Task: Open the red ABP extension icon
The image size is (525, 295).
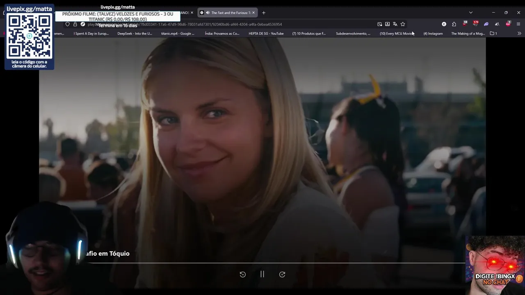Action: tap(508, 24)
